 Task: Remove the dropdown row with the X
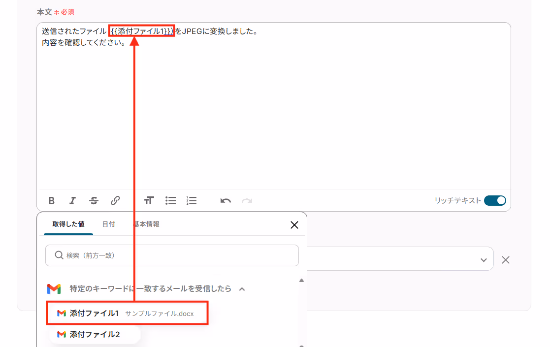point(506,260)
